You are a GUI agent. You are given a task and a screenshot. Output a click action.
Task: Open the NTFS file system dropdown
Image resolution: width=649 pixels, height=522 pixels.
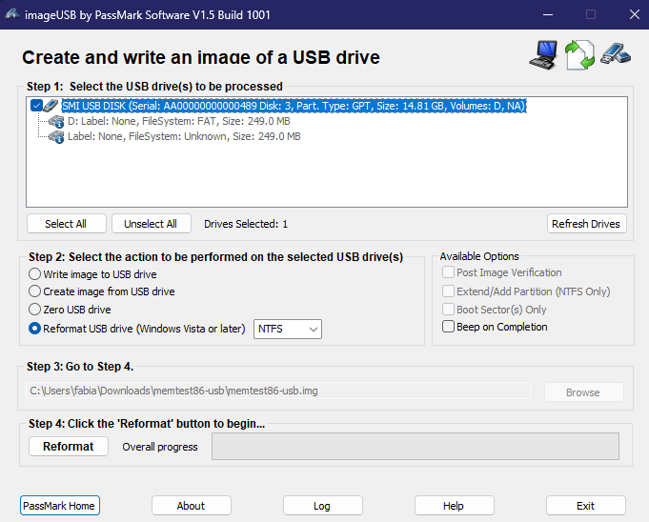coord(288,329)
